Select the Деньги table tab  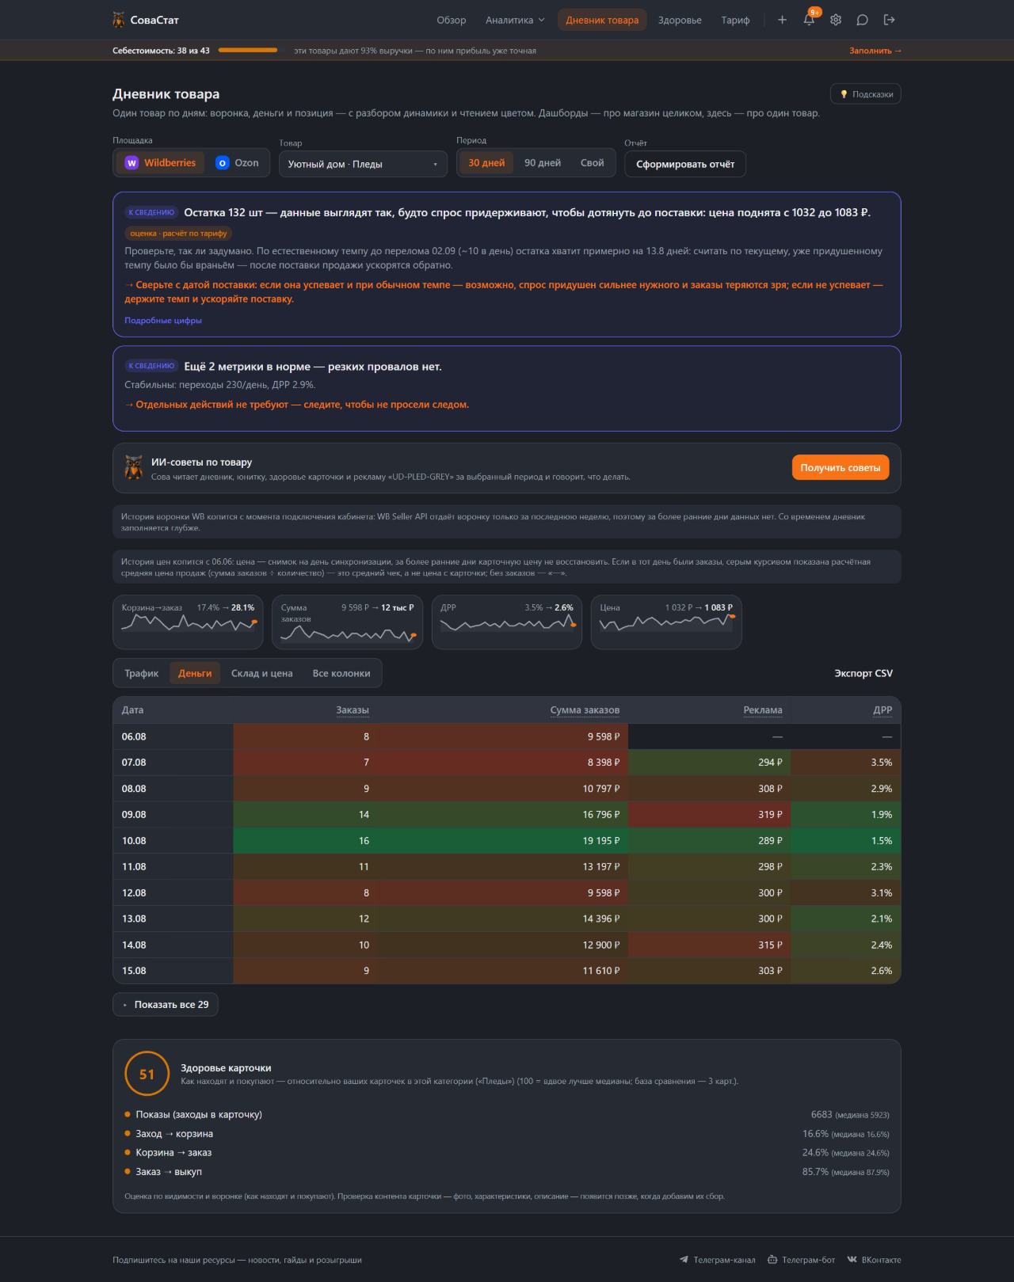(195, 673)
